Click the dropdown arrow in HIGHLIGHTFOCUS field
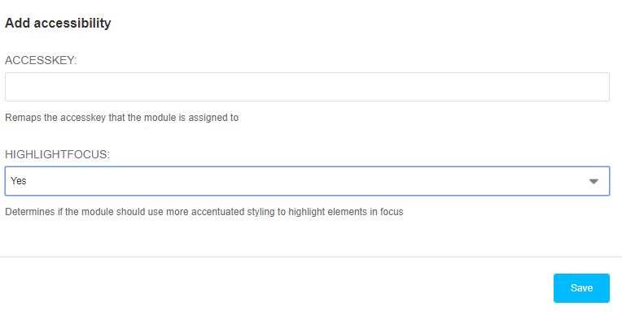The height and width of the screenshot is (315, 622). (594, 181)
